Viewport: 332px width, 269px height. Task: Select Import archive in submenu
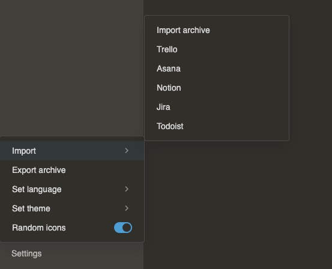[217, 30]
